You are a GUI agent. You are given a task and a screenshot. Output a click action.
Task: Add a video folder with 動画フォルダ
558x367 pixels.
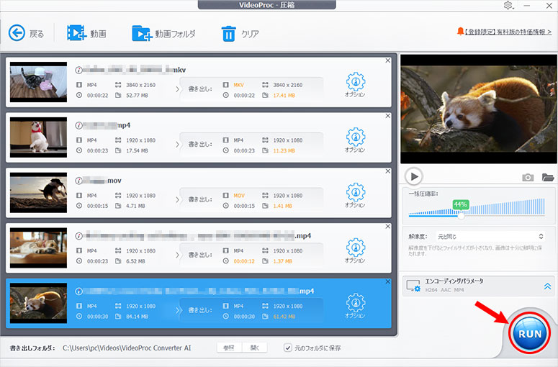(163, 33)
